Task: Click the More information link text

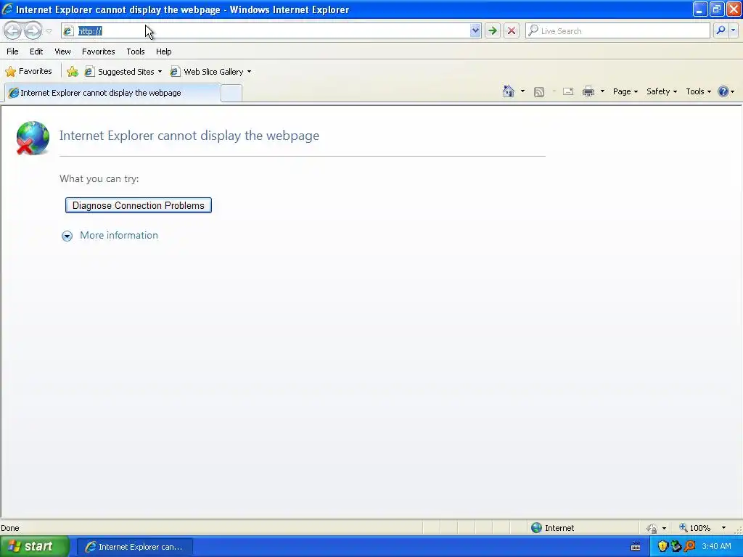Action: (119, 236)
